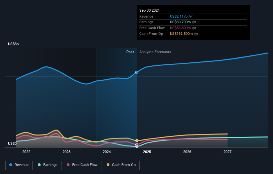Click the US$3b y-axis label
Screen dimensions: 273x174
pyautogui.click(x=13, y=44)
